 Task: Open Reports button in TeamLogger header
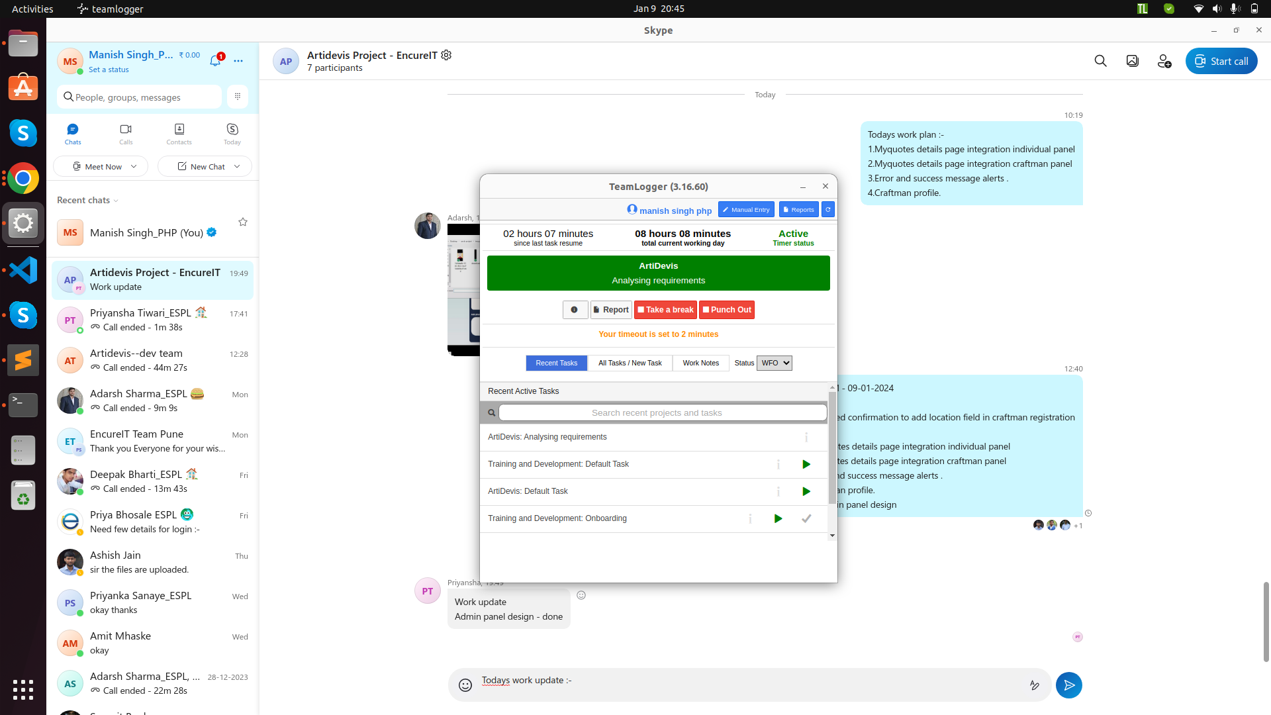(x=798, y=210)
